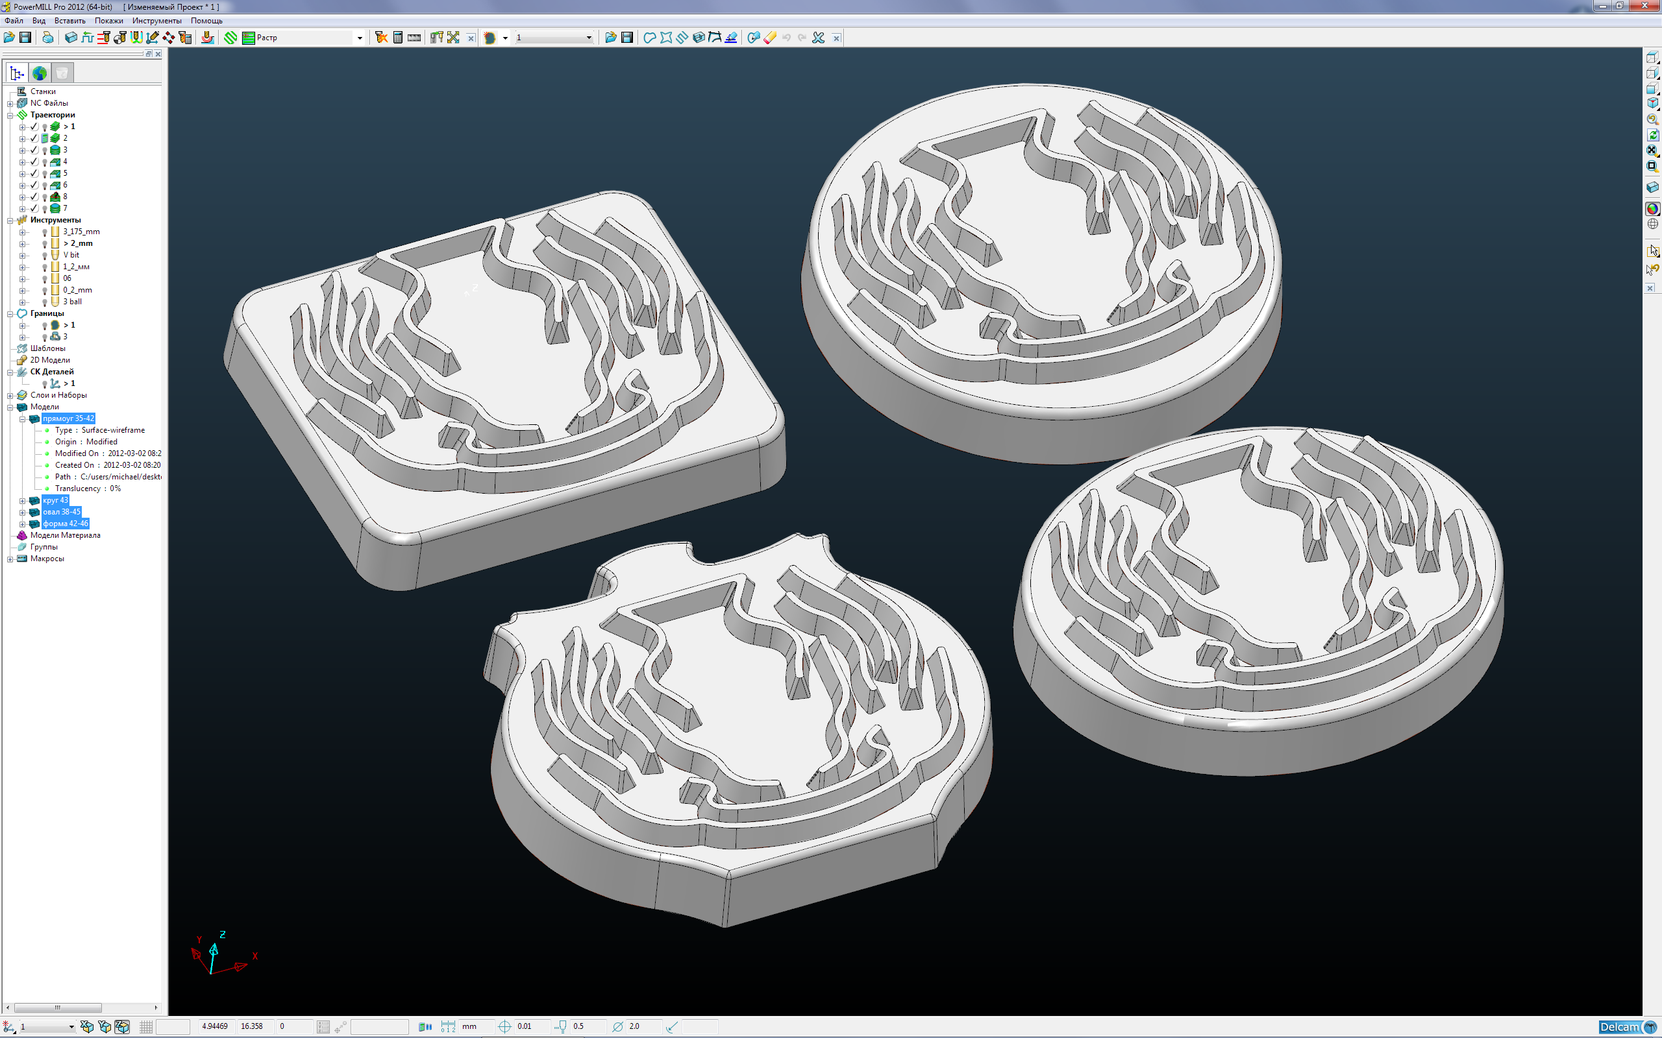This screenshot has height=1038, width=1662.
Task: Toggle checkbox of toolpath 8
Action: (34, 197)
